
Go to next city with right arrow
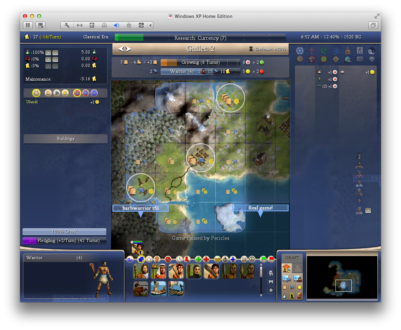(x=128, y=49)
